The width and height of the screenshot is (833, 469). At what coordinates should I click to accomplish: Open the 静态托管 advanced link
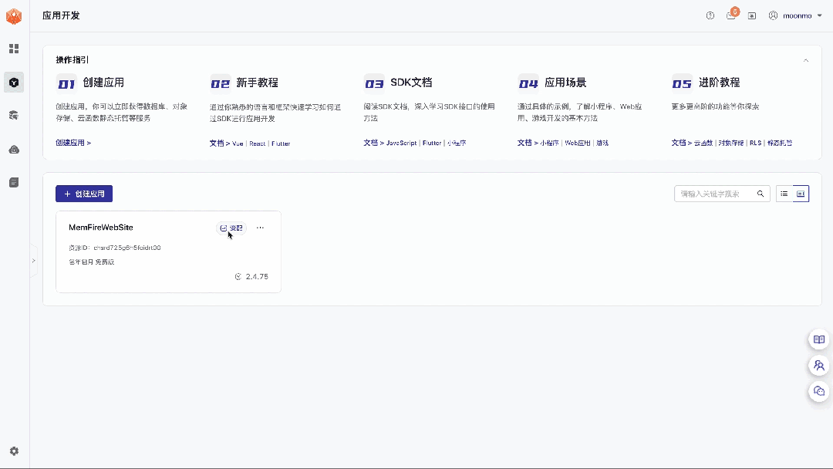click(780, 143)
